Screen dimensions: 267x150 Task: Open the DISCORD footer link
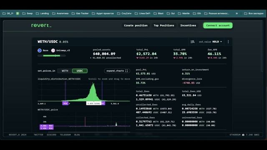point(51,135)
